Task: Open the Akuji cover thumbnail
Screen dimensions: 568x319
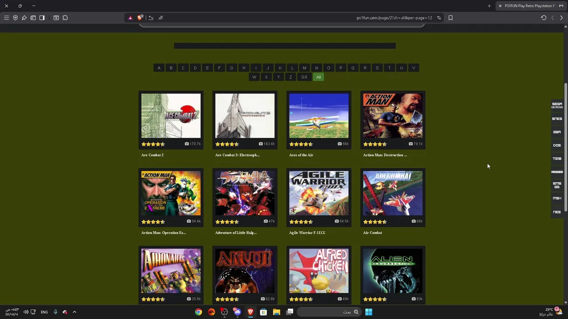Action: pos(245,271)
